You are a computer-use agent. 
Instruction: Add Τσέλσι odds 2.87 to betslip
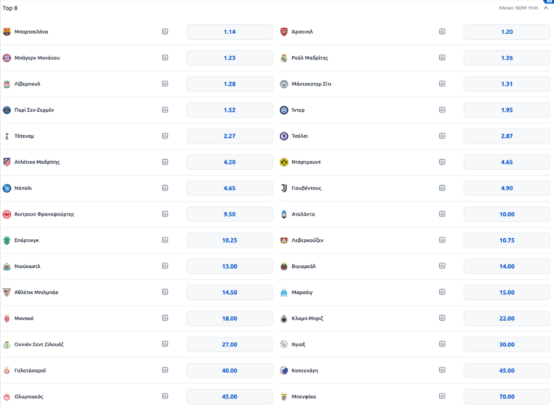pos(507,136)
